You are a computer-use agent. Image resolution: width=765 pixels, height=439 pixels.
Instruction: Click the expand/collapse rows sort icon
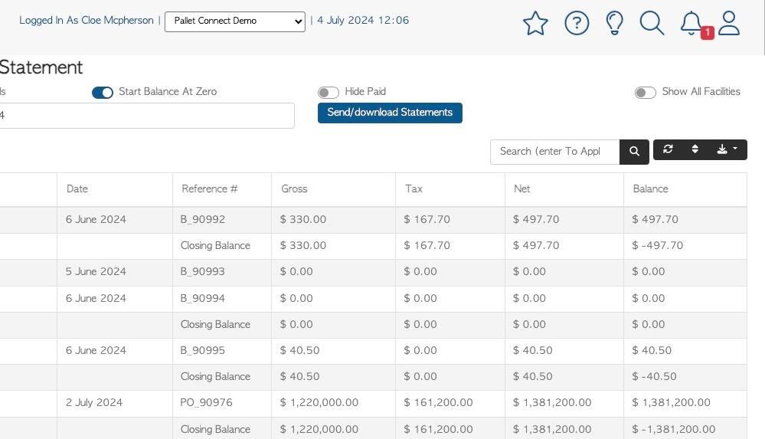[x=695, y=149]
